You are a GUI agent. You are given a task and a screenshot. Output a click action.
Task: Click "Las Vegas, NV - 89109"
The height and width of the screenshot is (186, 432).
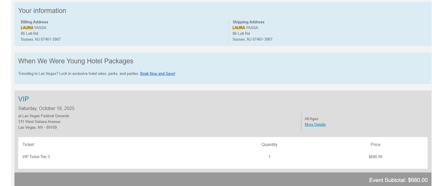tap(37, 127)
